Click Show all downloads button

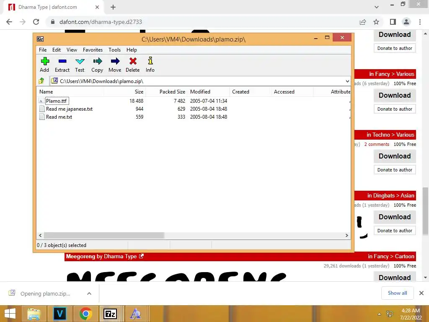coord(397,293)
